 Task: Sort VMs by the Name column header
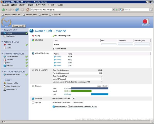[x=109, y=54]
